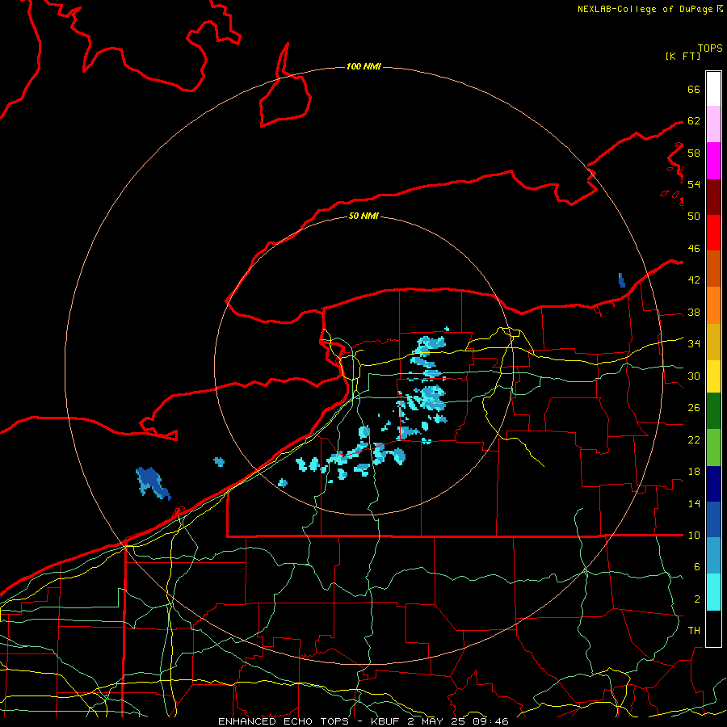Click the 14 value on the legend scale
727x727 pixels.
tap(694, 503)
